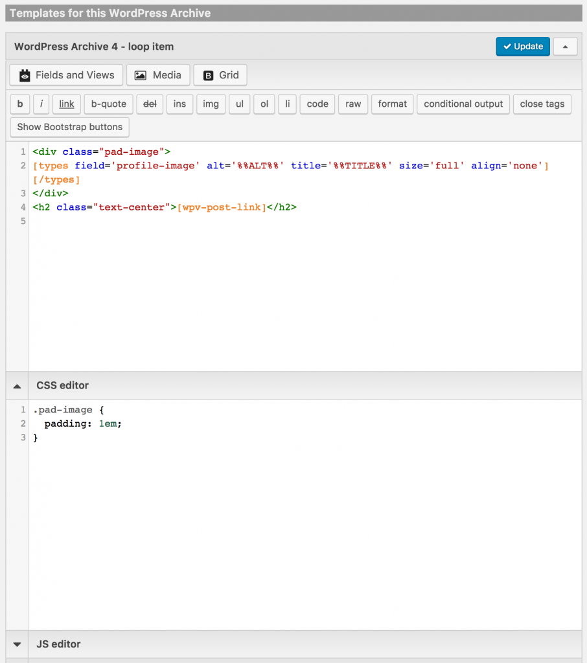Collapse the CSS editor section arrow
Viewport: 587px width, 663px height.
coord(17,386)
